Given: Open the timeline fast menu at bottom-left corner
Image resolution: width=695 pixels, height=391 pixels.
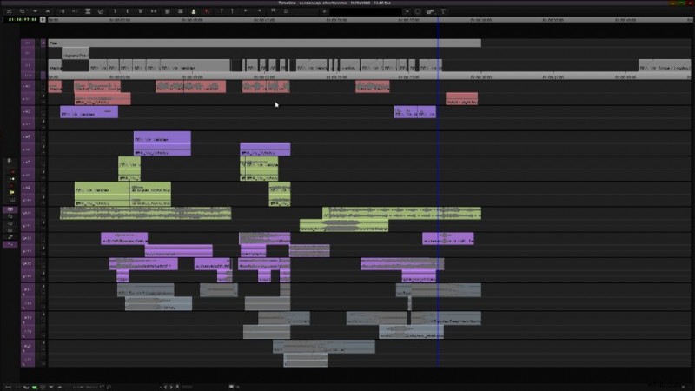Looking at the screenshot, I should tap(8, 387).
